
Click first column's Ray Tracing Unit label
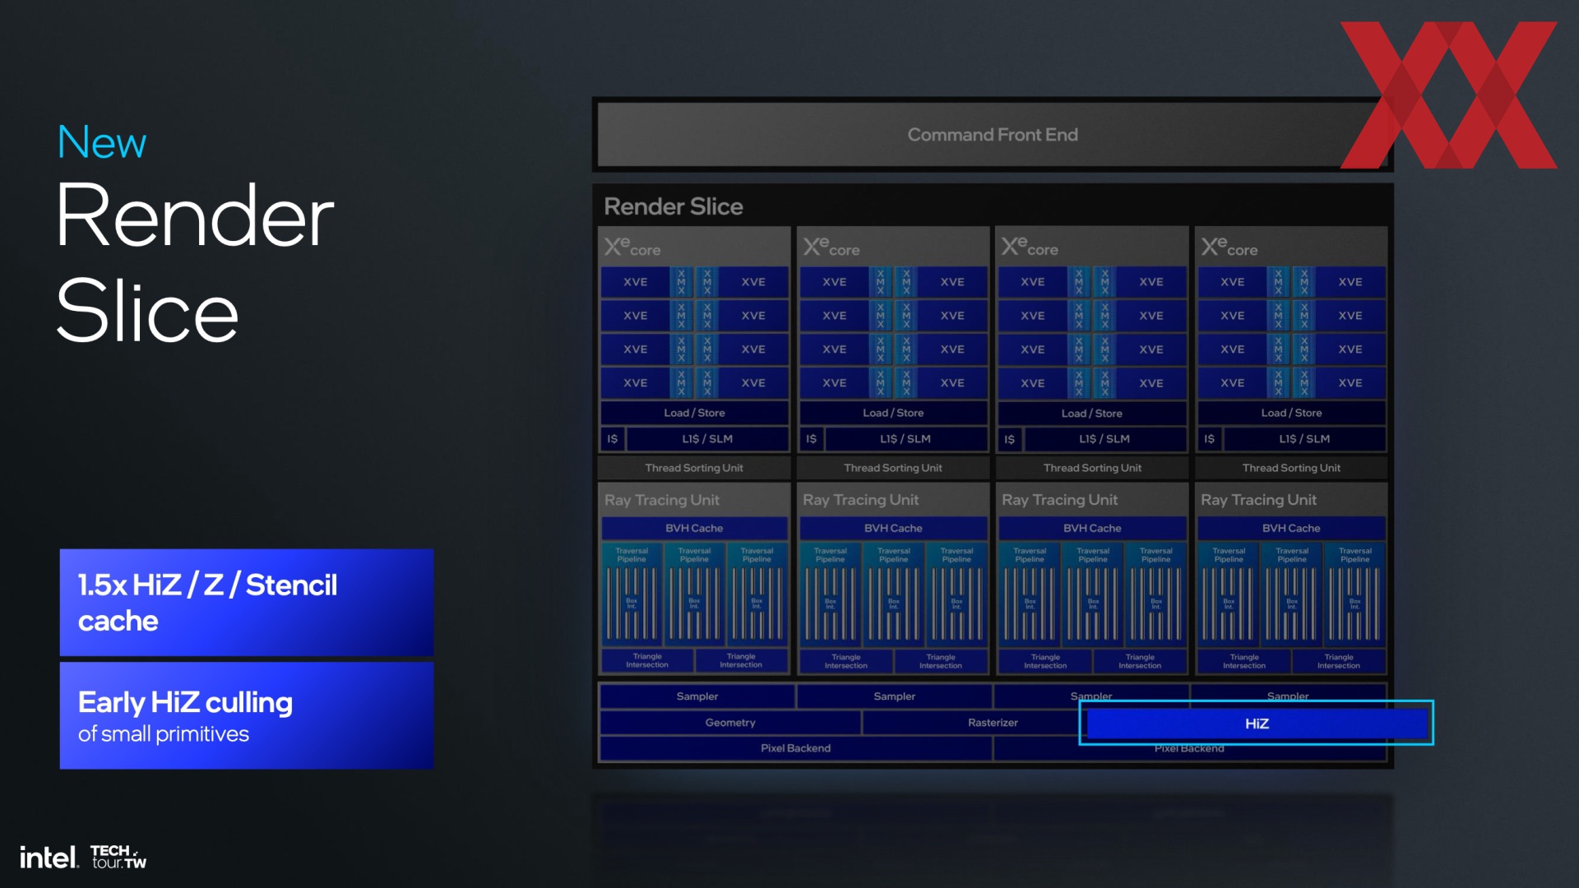(662, 500)
